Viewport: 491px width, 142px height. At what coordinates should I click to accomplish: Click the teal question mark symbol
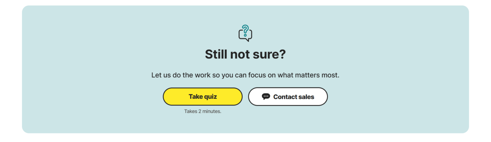click(245, 30)
